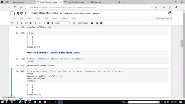Viewport: 185px width, 104px height.
Task: Click the print(s) code cell In [40]
Action: 97,33
